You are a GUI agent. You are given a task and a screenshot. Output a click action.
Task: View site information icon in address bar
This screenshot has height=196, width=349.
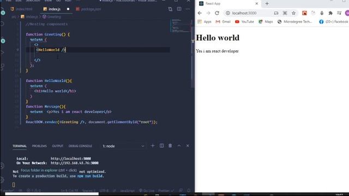(228, 13)
